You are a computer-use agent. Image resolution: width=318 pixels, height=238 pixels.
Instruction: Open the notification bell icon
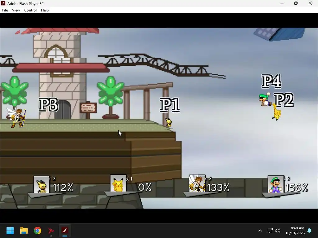pos(310,231)
